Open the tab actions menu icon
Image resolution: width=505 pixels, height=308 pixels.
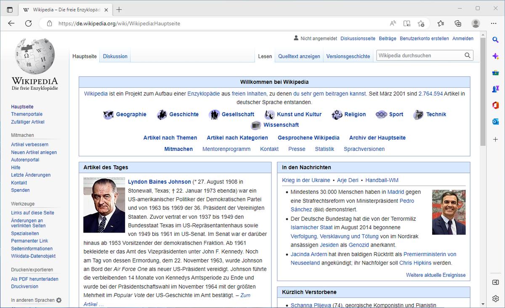click(x=10, y=9)
